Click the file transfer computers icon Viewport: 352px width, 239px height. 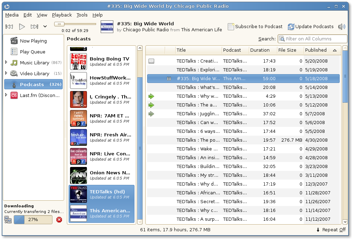pos(8,220)
